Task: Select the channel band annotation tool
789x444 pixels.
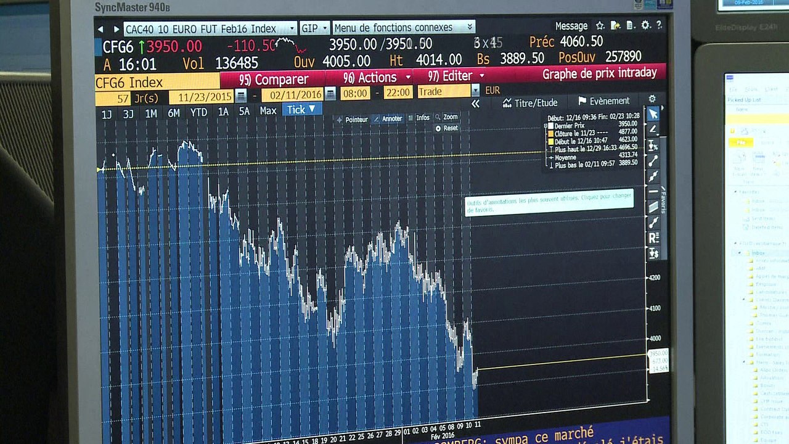Action: point(653,207)
